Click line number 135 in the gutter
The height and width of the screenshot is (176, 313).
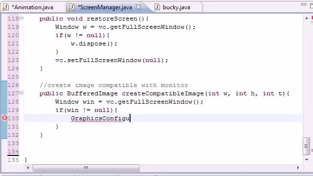13,160
